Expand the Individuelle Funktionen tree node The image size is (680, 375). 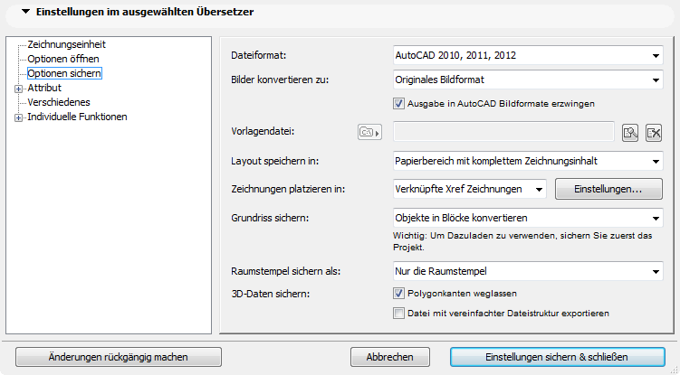click(x=18, y=117)
